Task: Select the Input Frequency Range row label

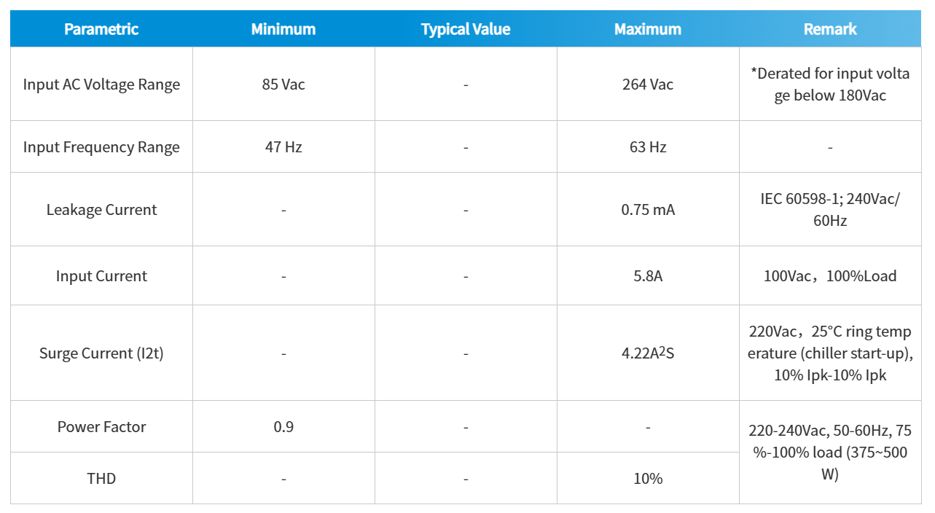Action: click(101, 147)
